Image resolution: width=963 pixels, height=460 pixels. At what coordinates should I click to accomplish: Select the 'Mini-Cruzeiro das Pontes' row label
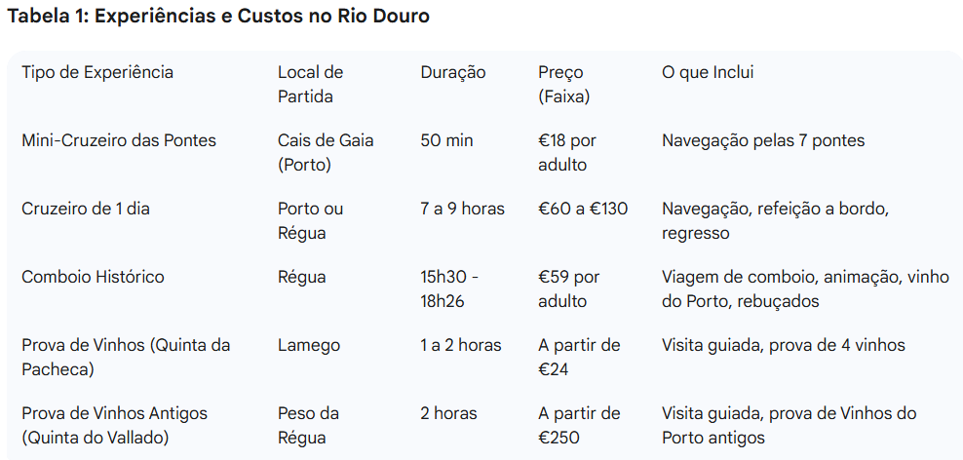[x=119, y=140]
